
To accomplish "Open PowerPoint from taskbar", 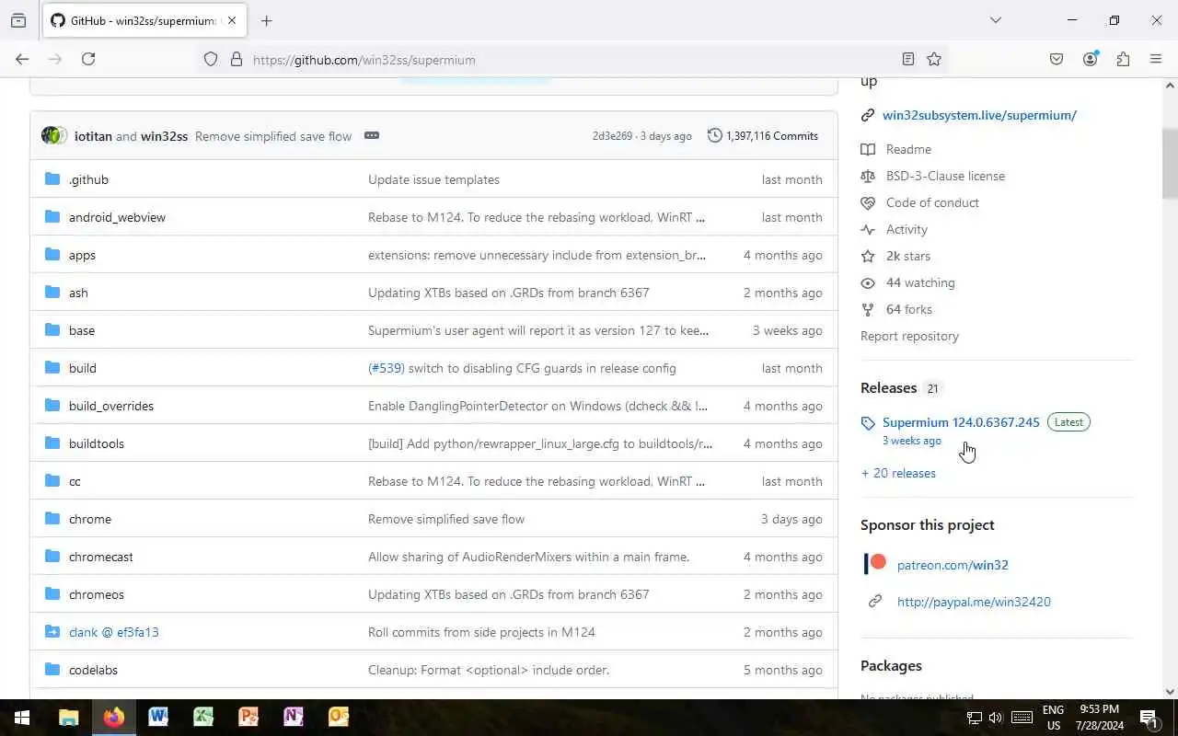I will pos(248,718).
